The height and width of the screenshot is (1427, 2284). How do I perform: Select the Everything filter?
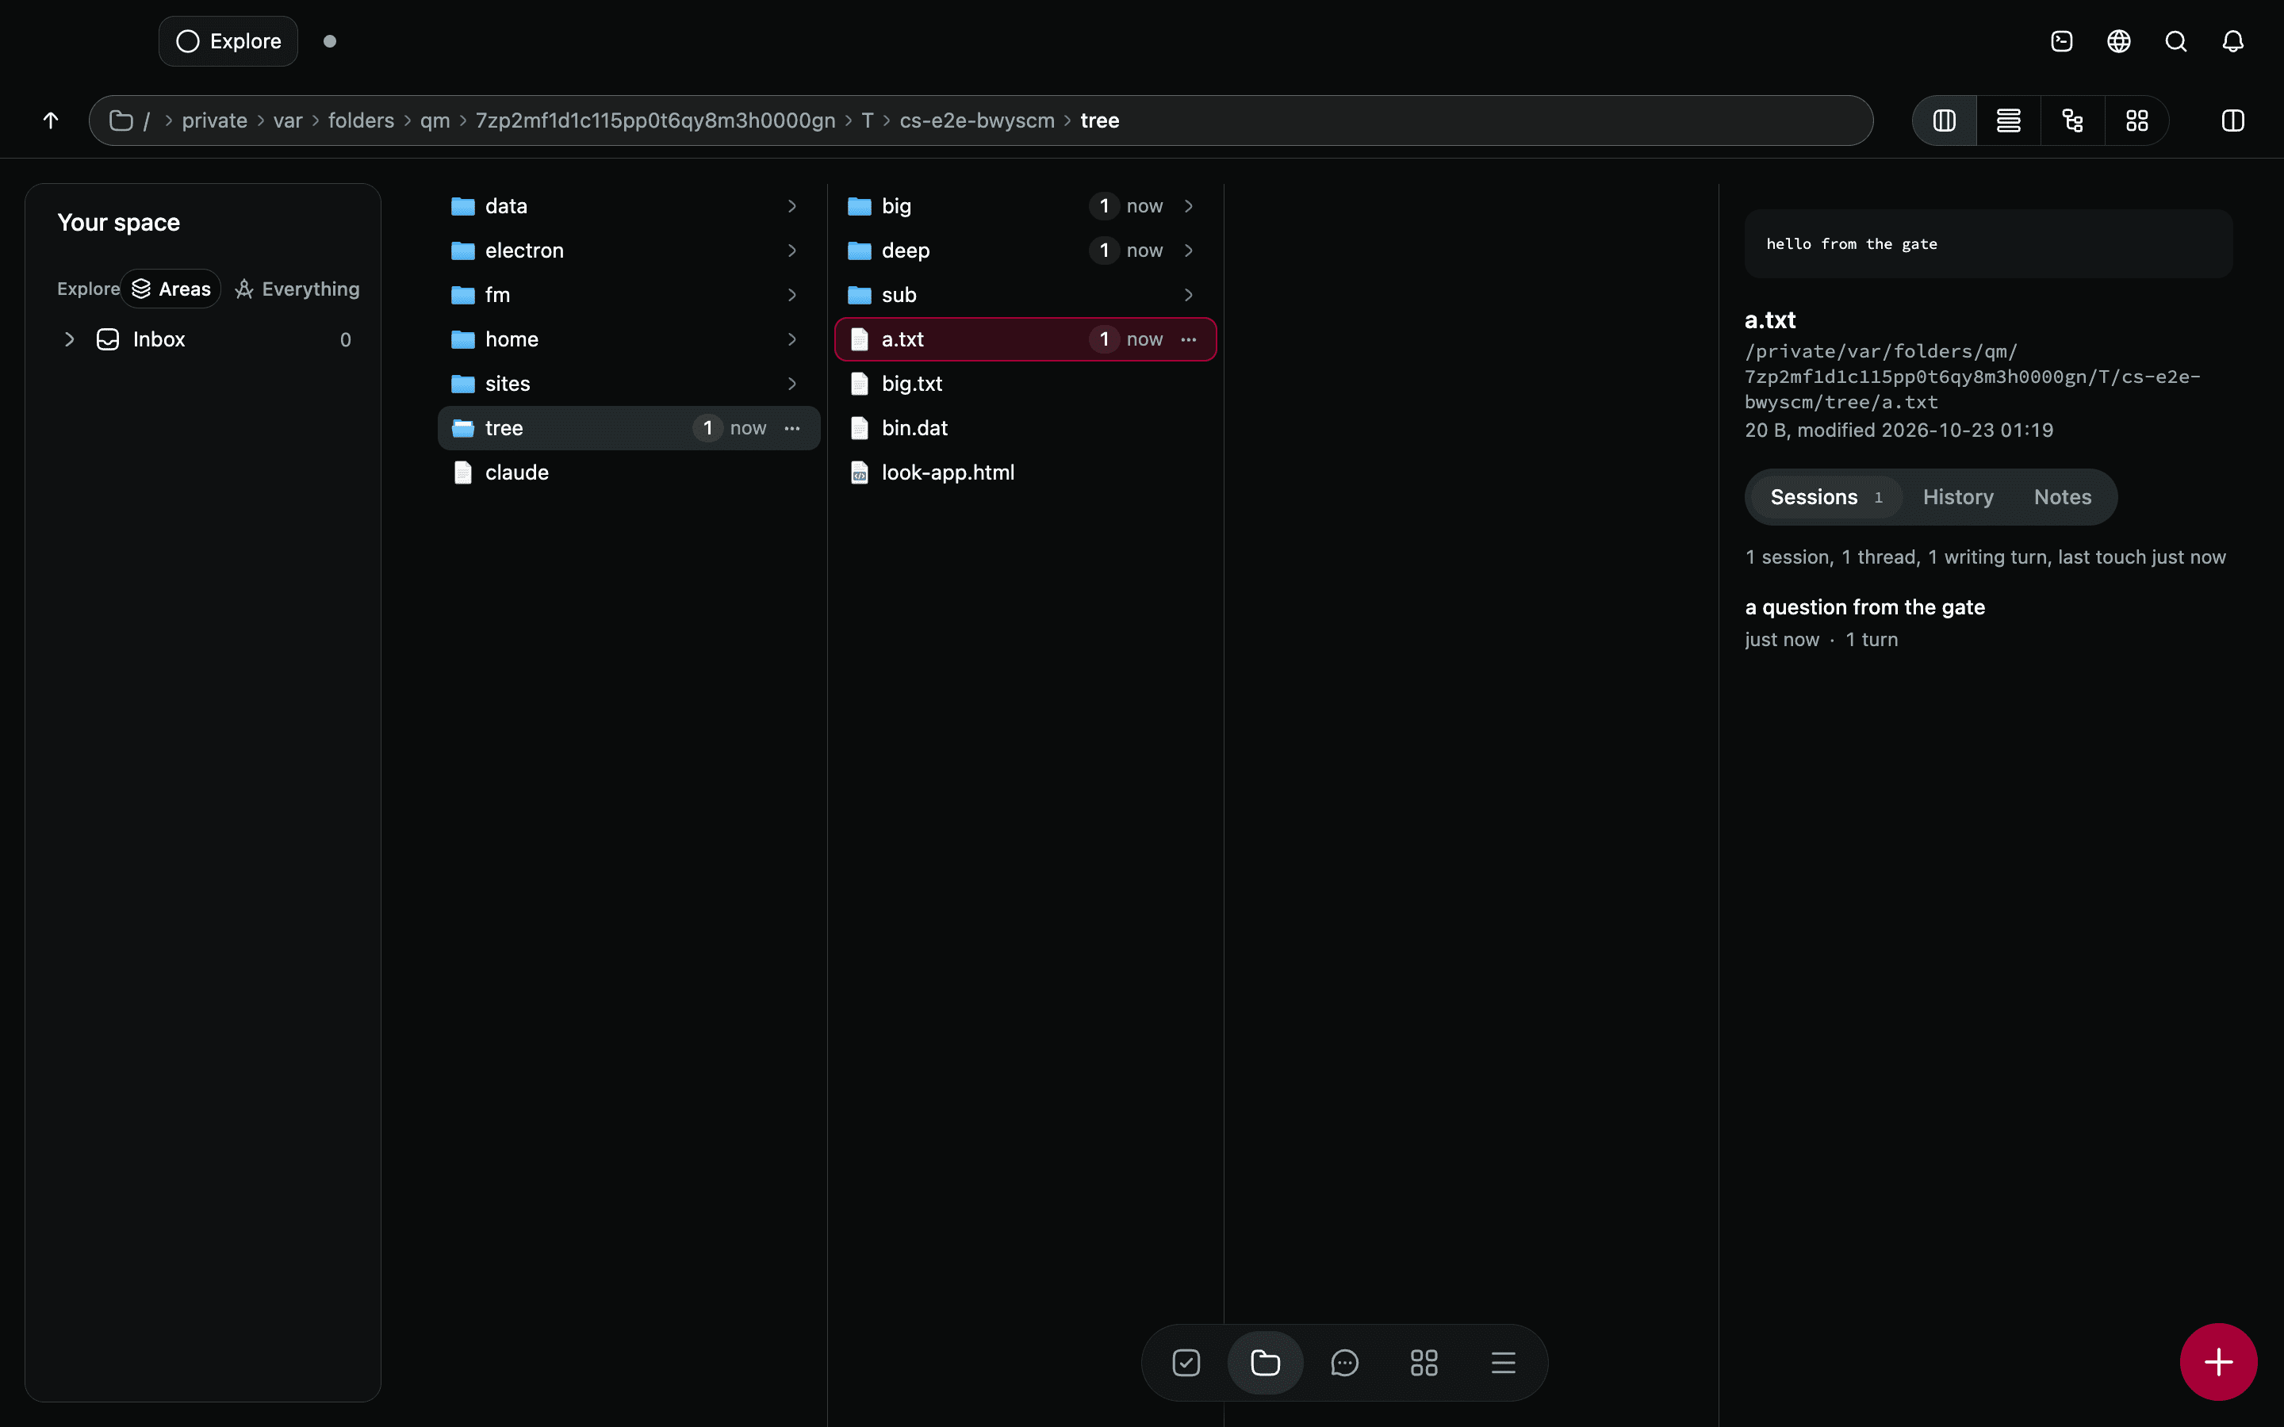point(297,289)
